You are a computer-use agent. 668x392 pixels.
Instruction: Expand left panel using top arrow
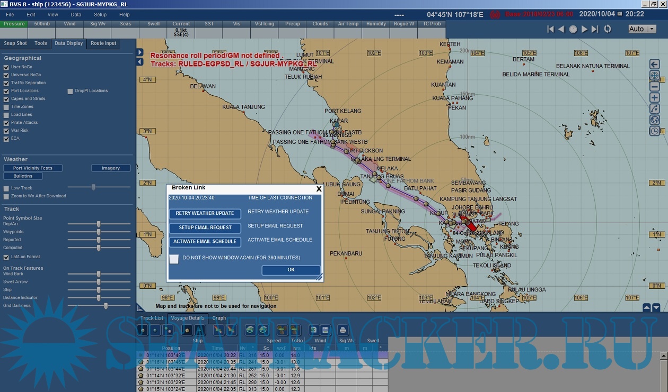click(140, 52)
